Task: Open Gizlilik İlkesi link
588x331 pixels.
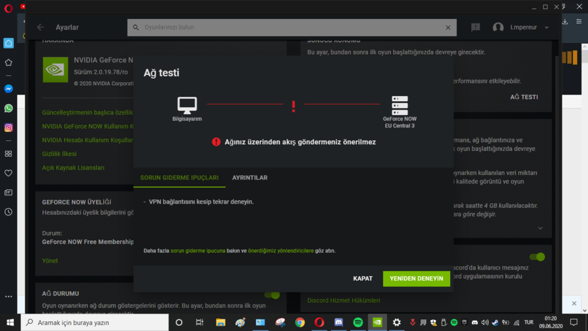Action: [59, 154]
